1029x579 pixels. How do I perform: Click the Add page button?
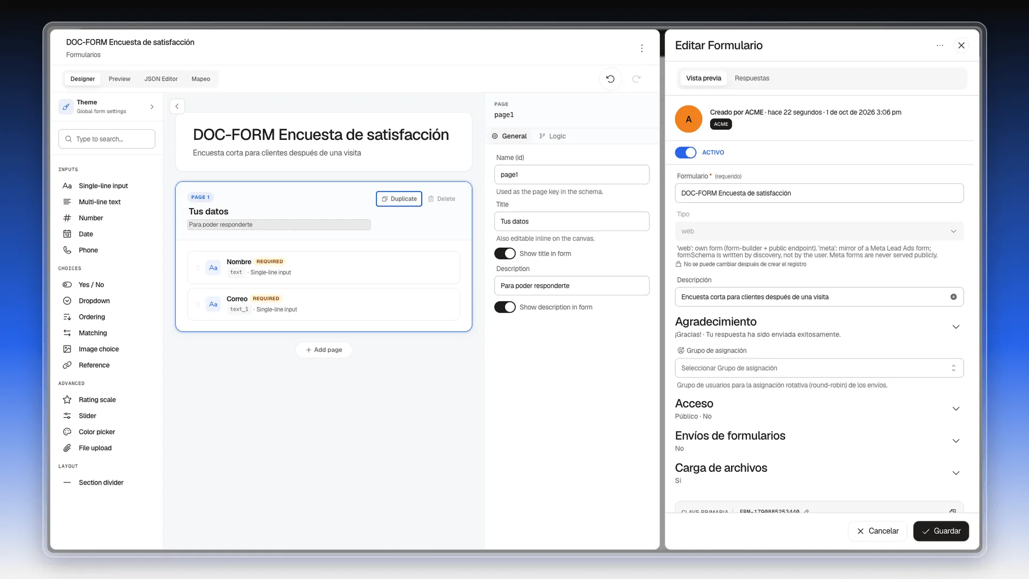(x=324, y=350)
